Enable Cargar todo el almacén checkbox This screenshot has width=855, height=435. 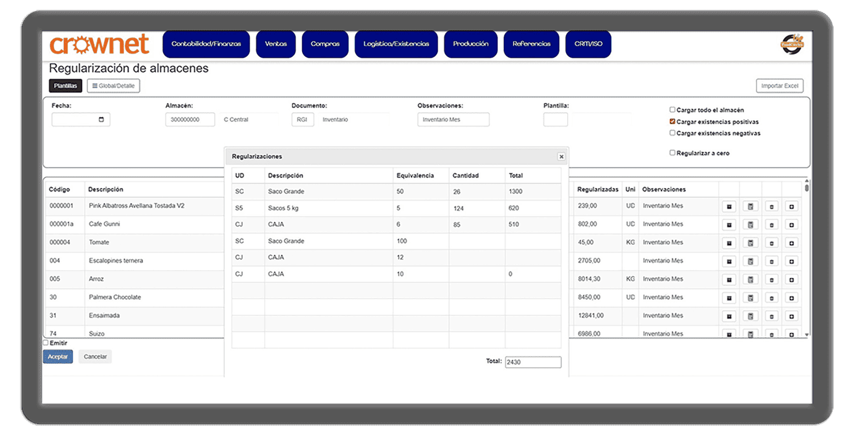(673, 110)
